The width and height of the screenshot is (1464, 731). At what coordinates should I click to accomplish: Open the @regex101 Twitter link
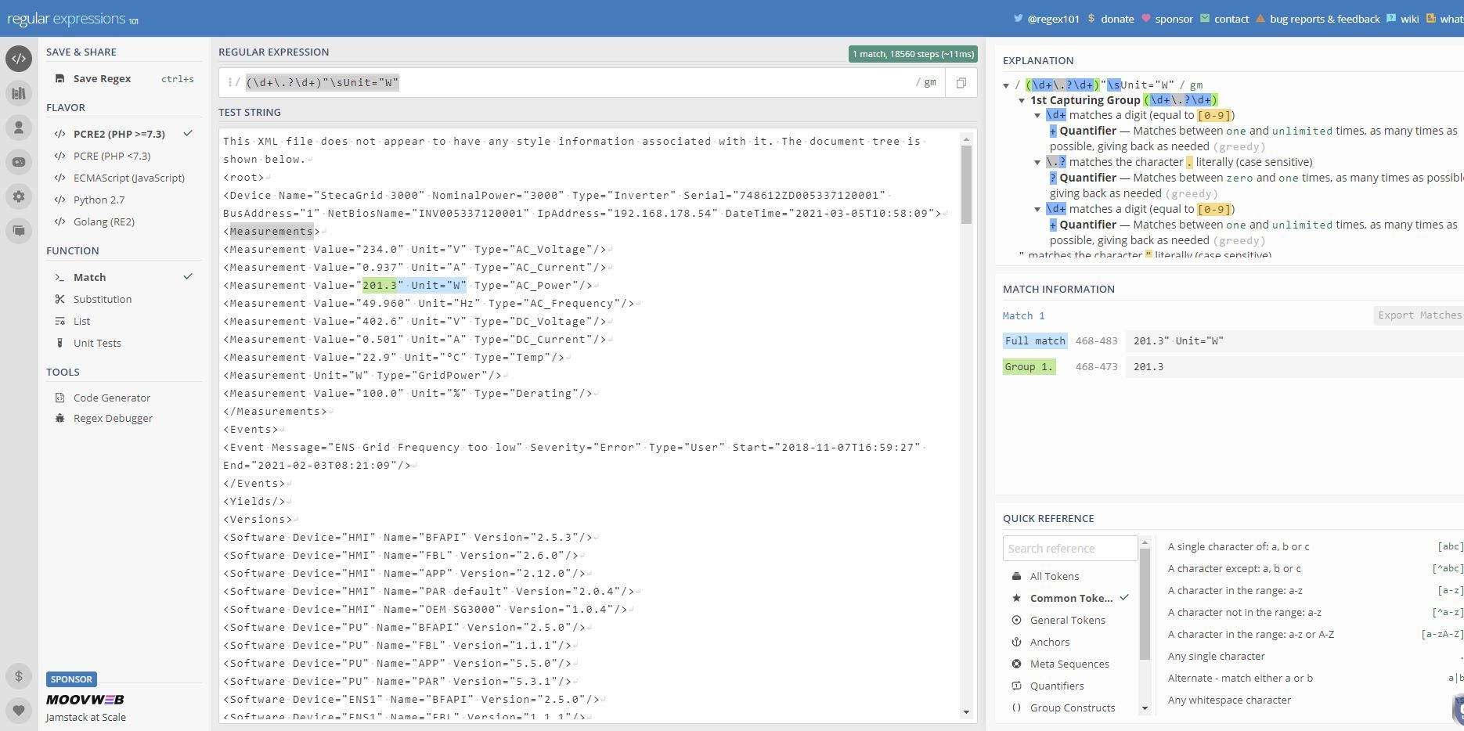[x=1047, y=19]
